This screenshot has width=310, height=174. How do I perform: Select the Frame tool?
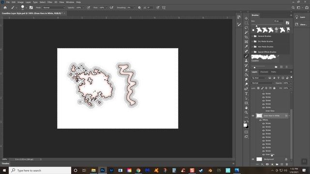tap(246, 42)
